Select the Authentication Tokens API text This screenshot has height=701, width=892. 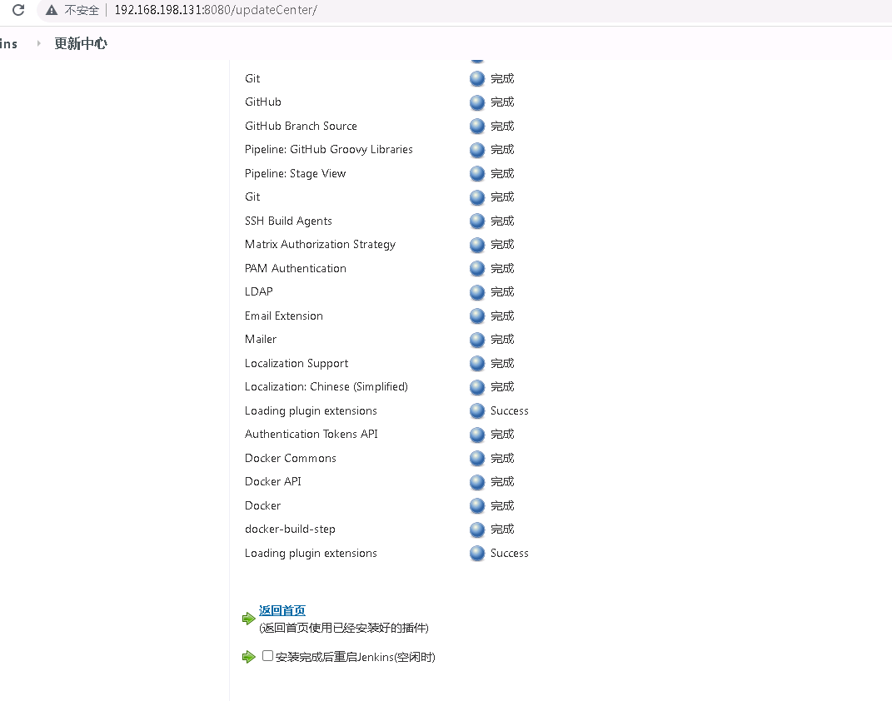pos(311,434)
